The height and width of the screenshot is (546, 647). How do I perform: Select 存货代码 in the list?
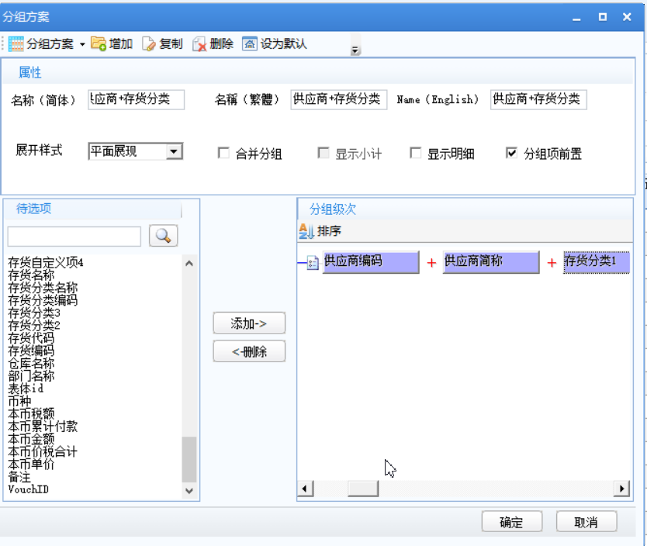tap(31, 338)
